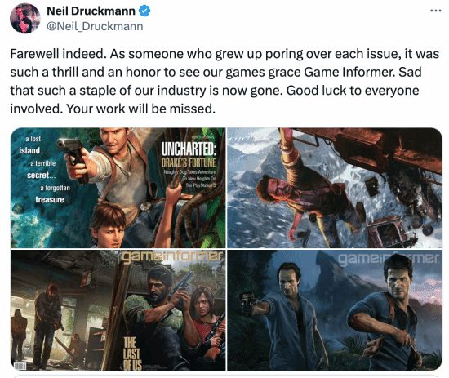The width and height of the screenshot is (449, 378).
Task: Open The Last of Us cover image
Action: pyautogui.click(x=118, y=310)
